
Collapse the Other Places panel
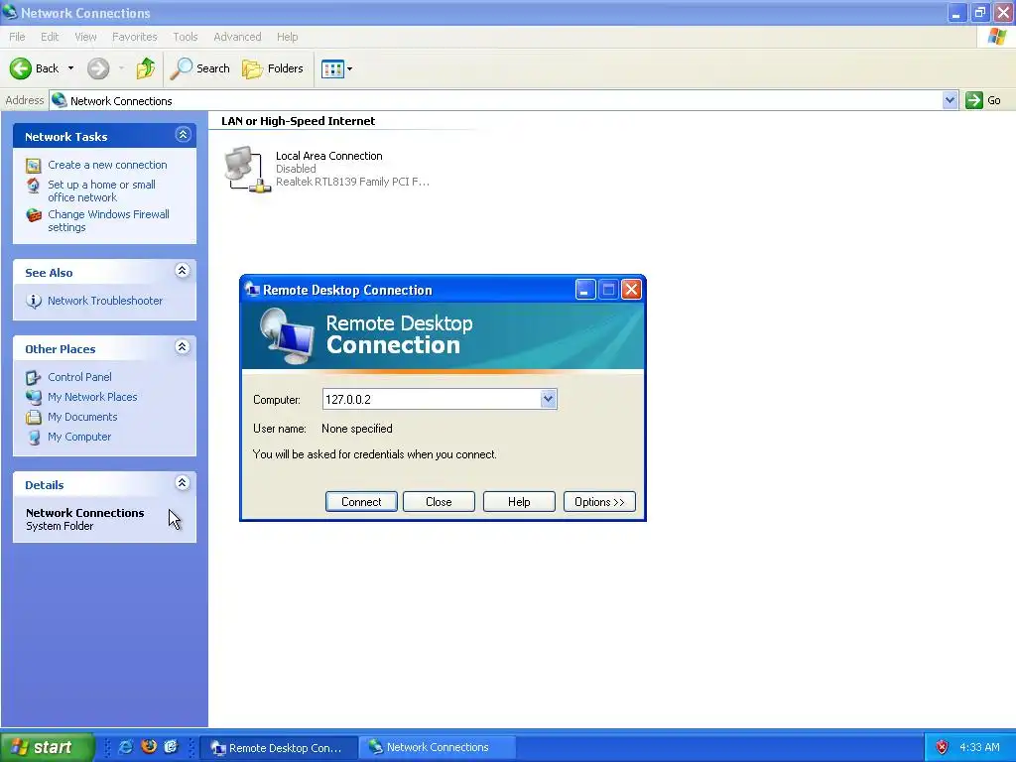pyautogui.click(x=183, y=347)
